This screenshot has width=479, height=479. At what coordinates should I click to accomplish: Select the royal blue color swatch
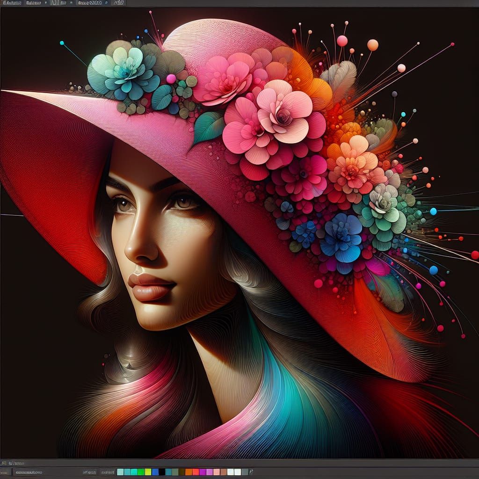coord(155,472)
